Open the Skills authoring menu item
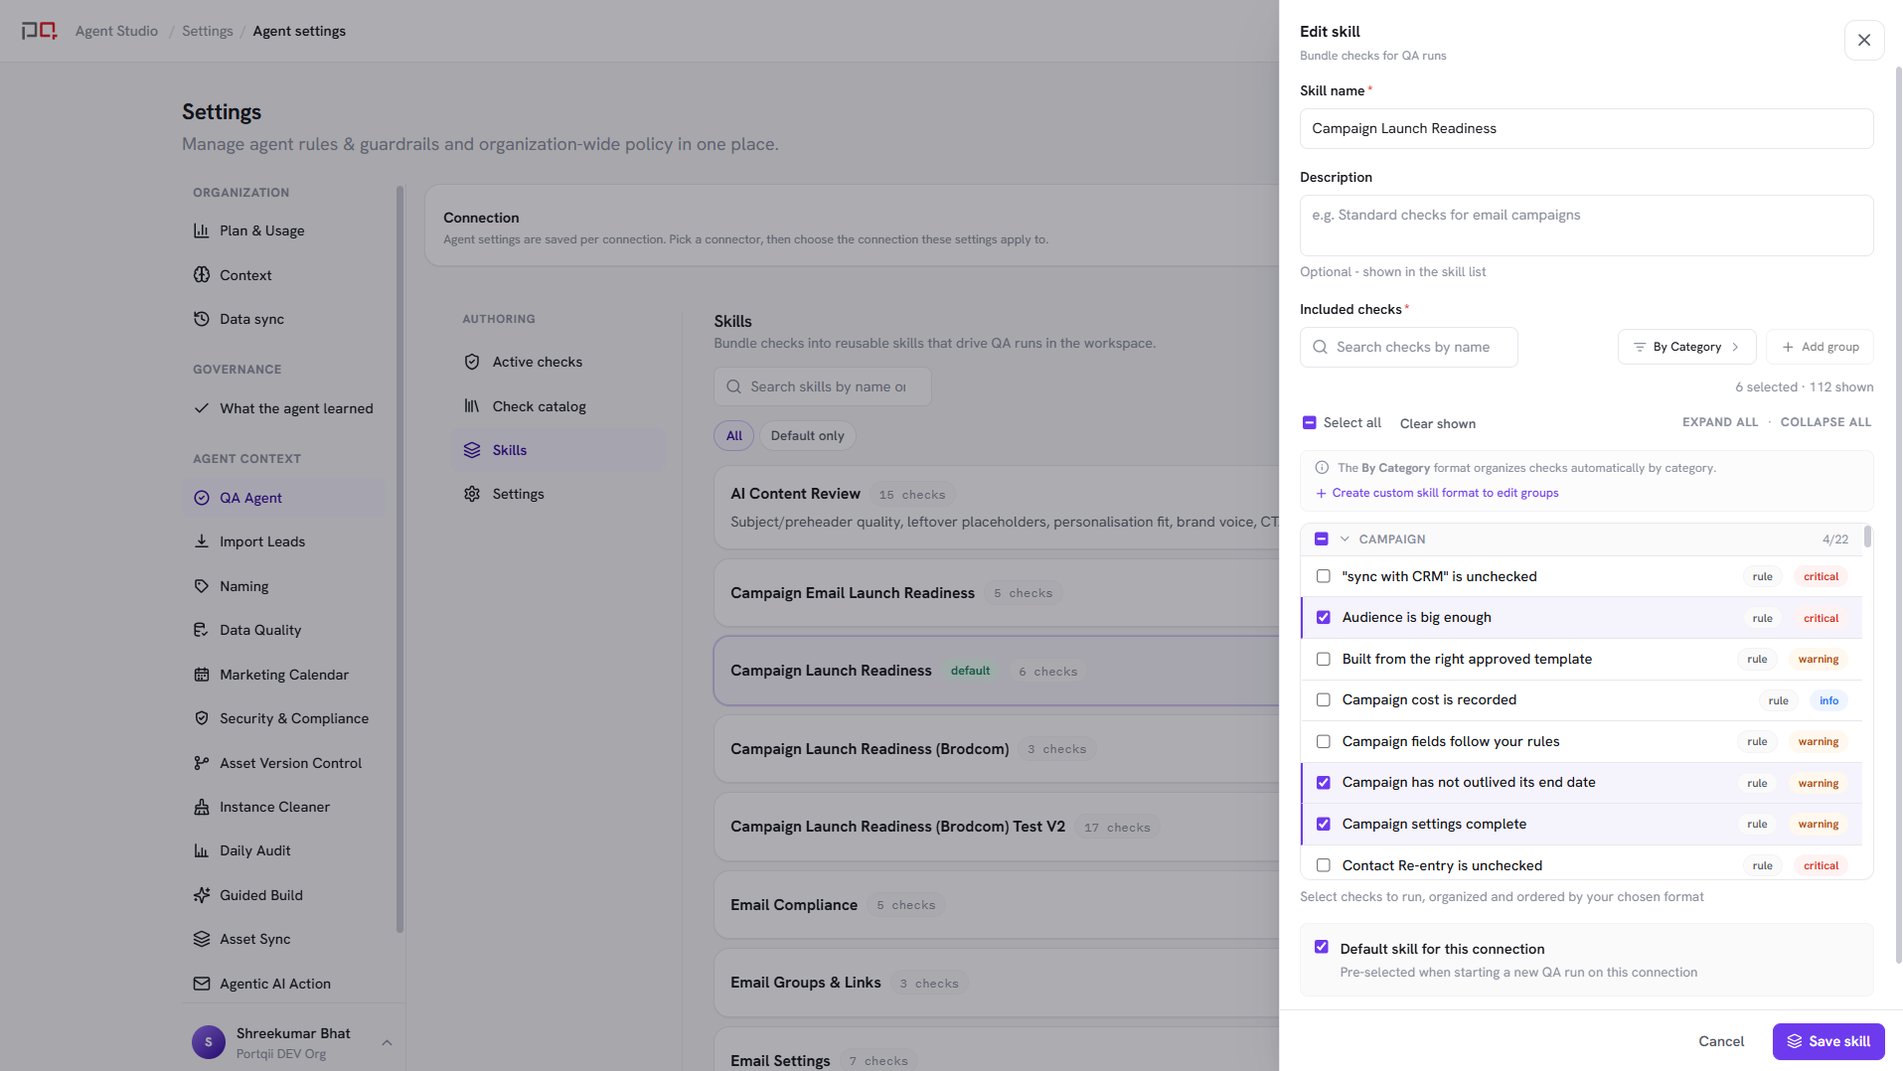This screenshot has width=1903, height=1071. click(558, 450)
